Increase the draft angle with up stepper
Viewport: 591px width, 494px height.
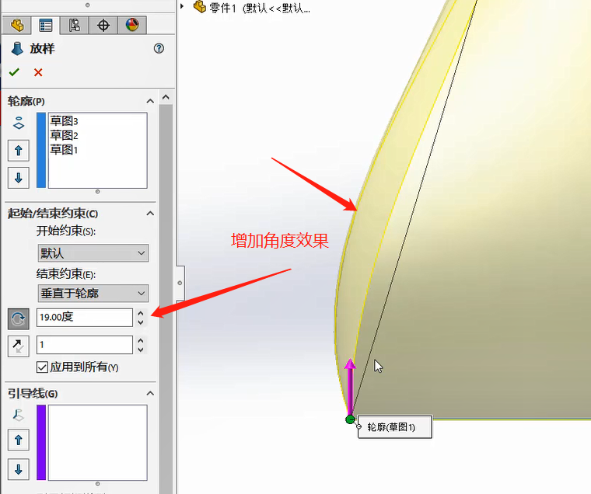click(x=141, y=313)
